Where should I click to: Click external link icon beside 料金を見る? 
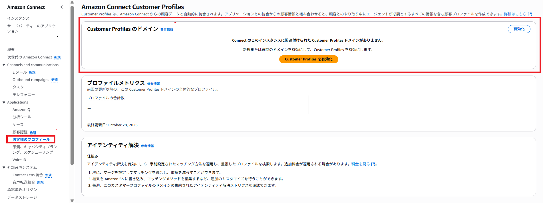coord(373,164)
